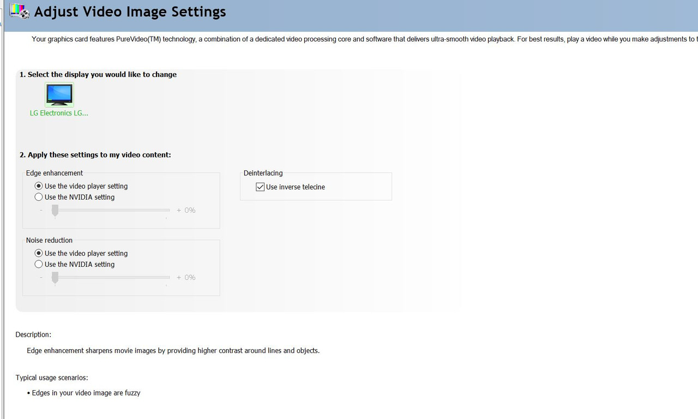Click the 'Apply these settings to my video content' heading
Viewport: 698px width, 419px height.
(x=95, y=155)
